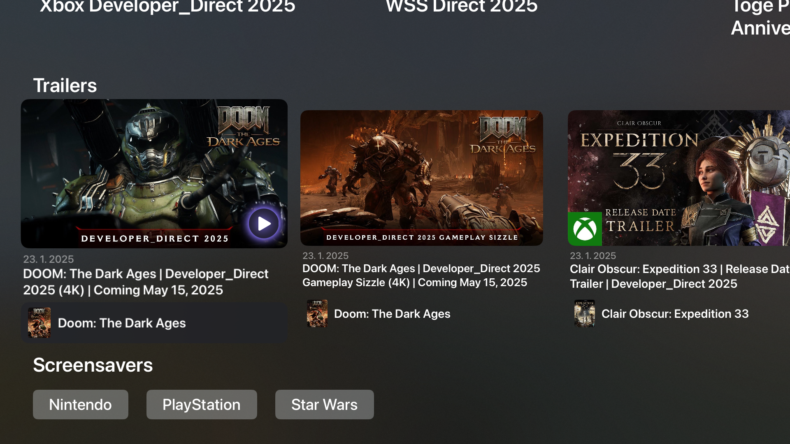The image size is (790, 444).
Task: Select the PlayStation screensaver button
Action: [202, 405]
